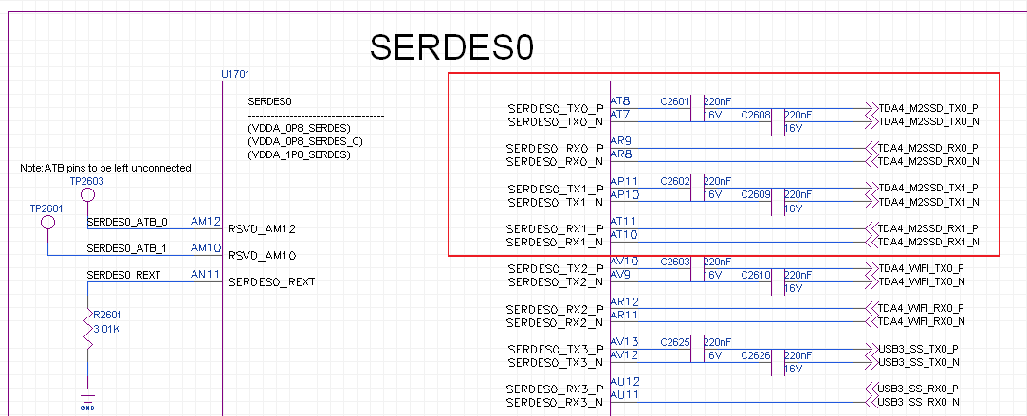Select pin name SERDES0_TX3_N

click(x=556, y=362)
